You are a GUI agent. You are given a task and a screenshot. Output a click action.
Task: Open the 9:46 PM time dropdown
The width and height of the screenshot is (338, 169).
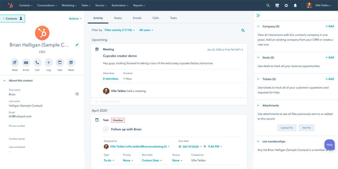click(215, 147)
